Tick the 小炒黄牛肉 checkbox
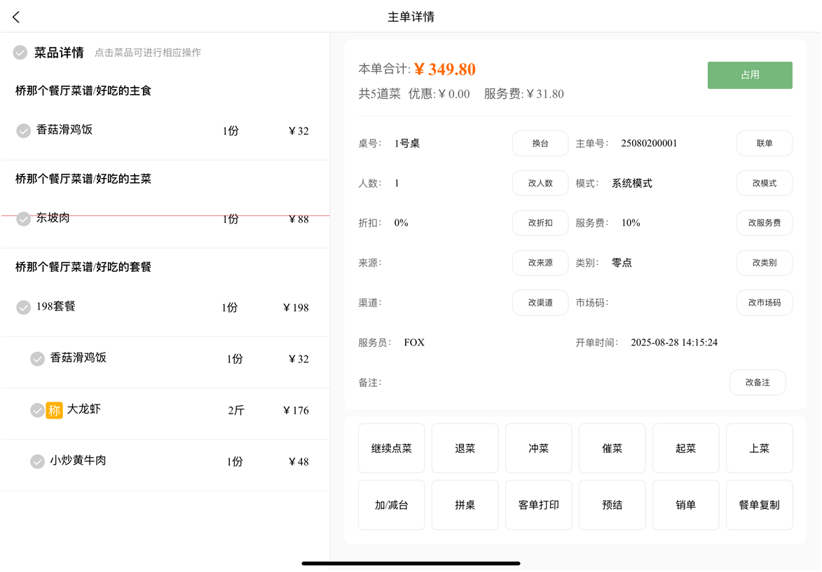This screenshot has width=822, height=572. [x=38, y=461]
